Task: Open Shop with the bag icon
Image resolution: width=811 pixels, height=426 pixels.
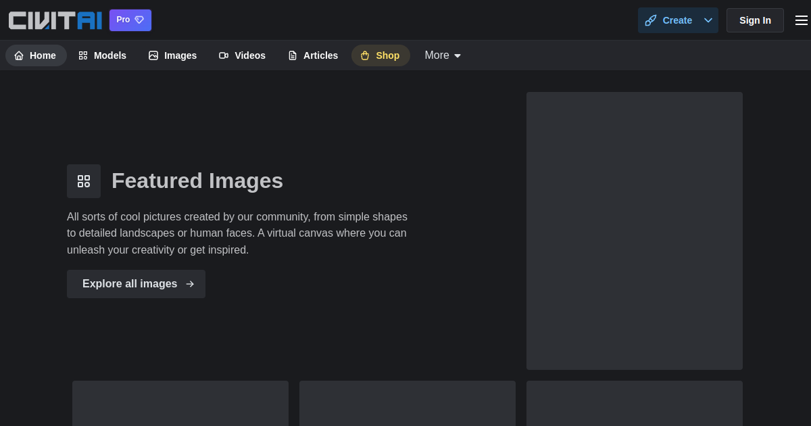Action: (x=365, y=55)
